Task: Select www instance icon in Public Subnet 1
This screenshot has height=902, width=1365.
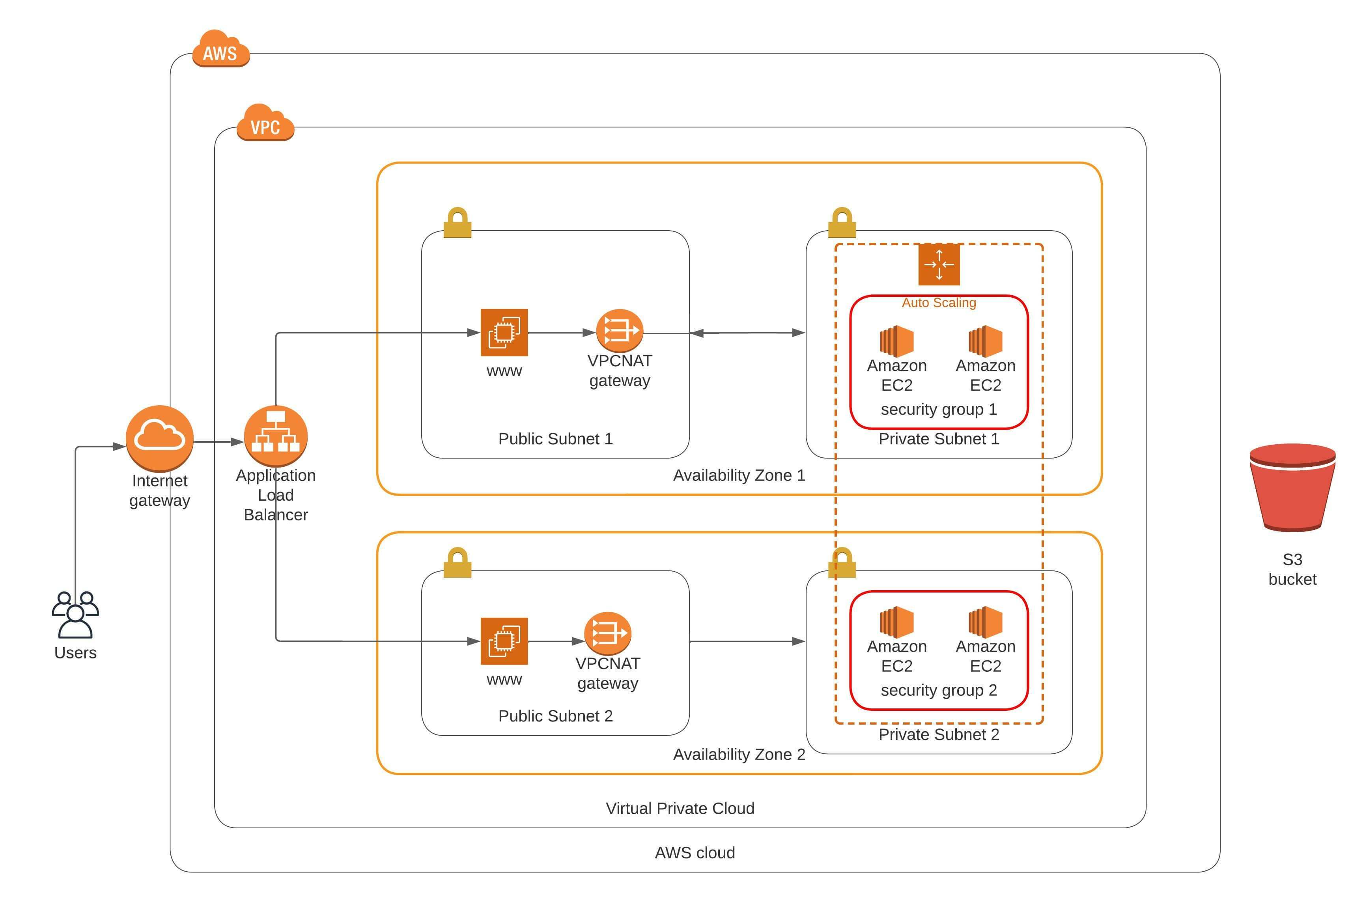Action: click(504, 332)
